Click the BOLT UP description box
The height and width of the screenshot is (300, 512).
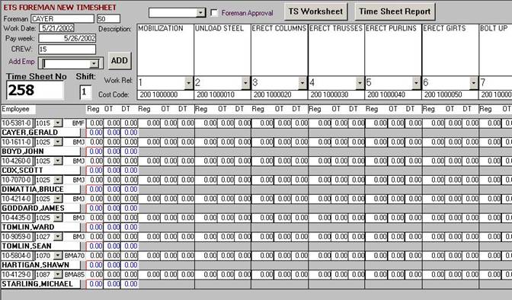click(495, 50)
